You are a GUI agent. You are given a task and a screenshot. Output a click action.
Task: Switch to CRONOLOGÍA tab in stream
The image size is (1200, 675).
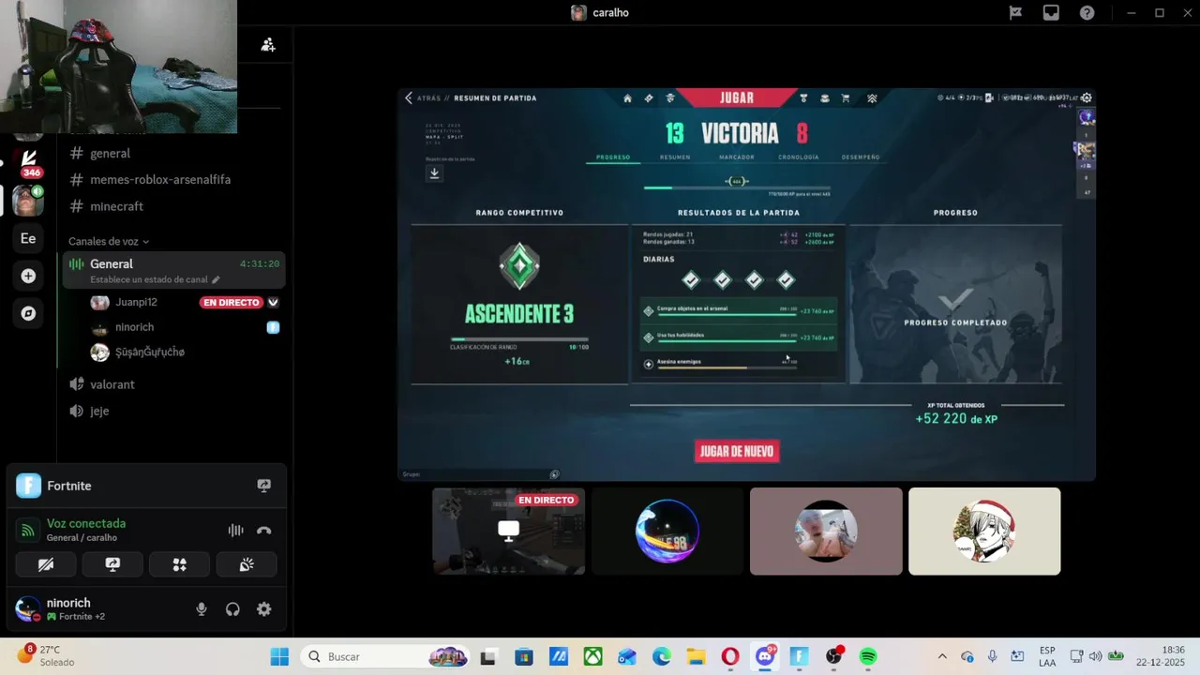point(798,157)
